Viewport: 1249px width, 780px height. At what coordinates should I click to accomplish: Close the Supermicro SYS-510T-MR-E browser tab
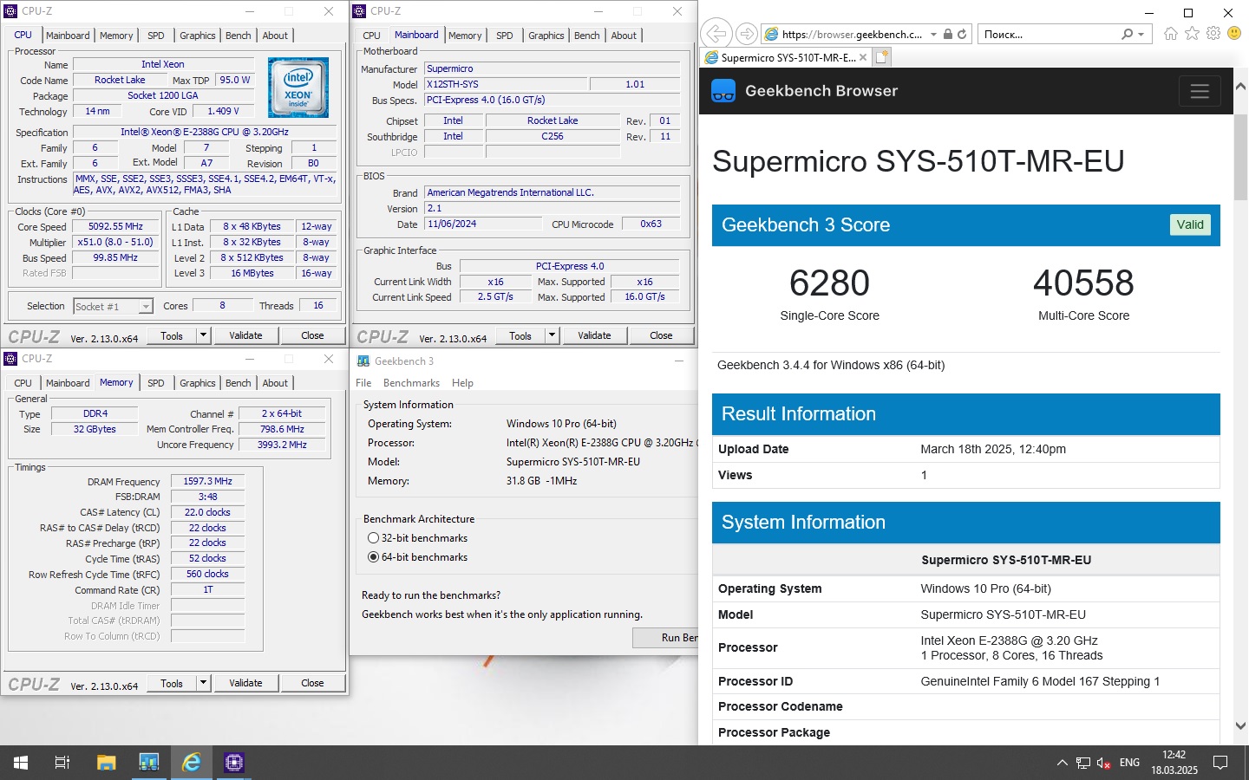pyautogui.click(x=862, y=58)
